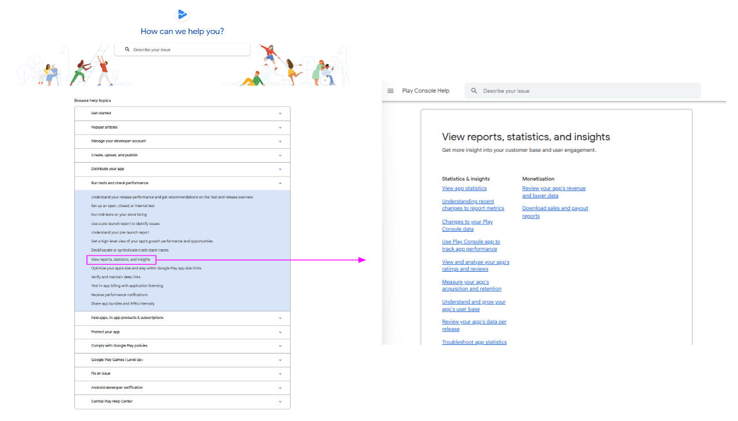This screenshot has height=421, width=738.
Task: Focus the Describe your issue field under the heading
Action: [182, 50]
